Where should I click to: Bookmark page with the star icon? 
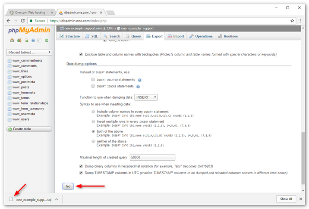point(292,21)
